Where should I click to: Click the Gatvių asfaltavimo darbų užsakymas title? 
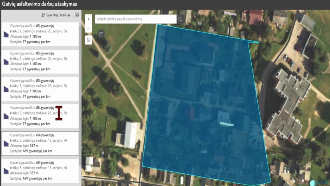point(40,4)
